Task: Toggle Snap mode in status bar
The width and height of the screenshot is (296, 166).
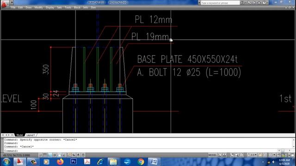Action: [40, 155]
